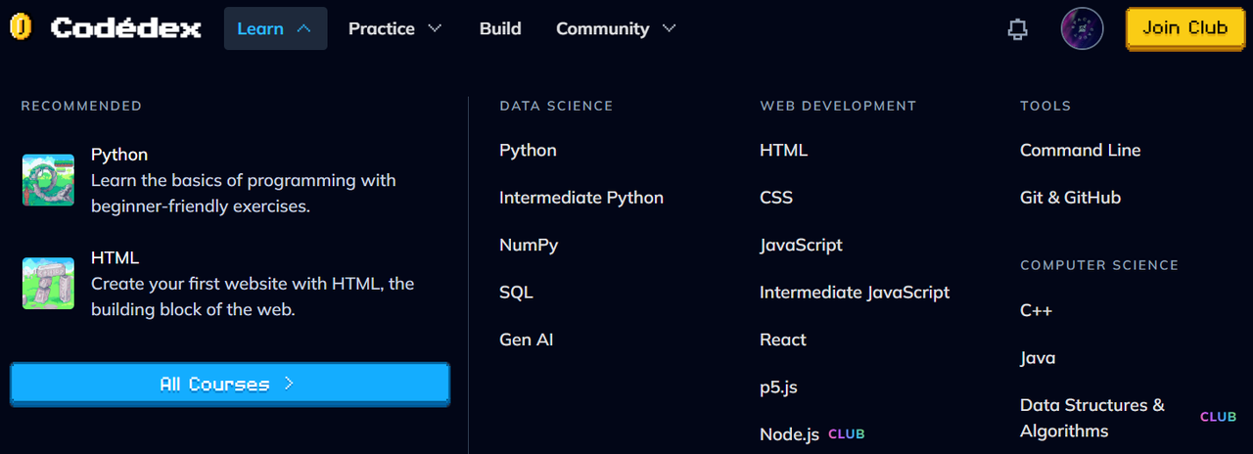Open the JavaScript course
The image size is (1253, 454).
801,245
